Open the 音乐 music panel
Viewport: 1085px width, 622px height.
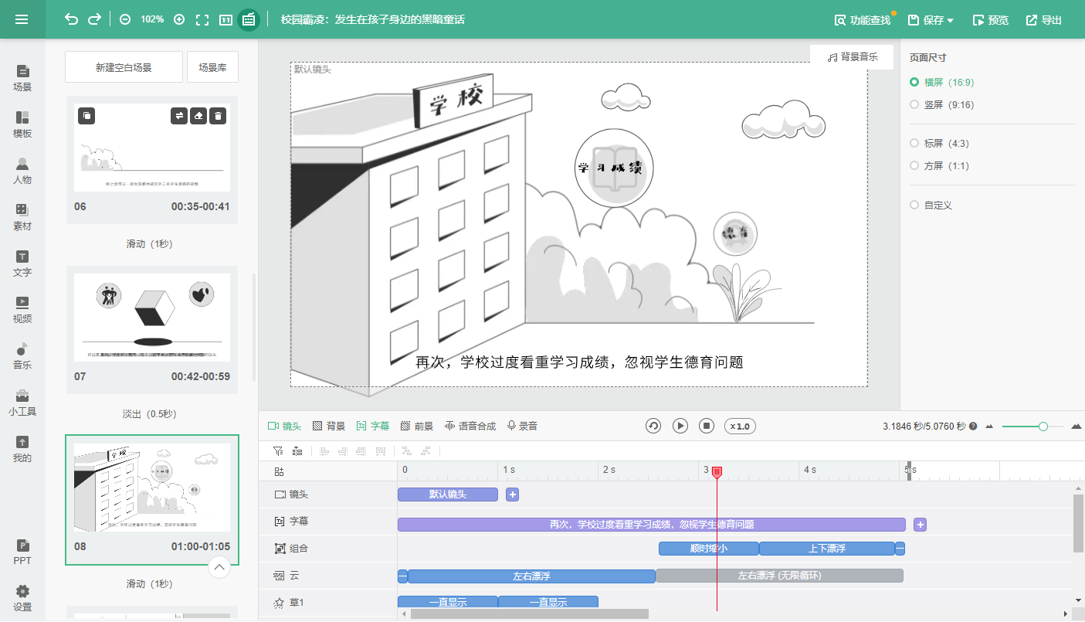[x=22, y=356]
